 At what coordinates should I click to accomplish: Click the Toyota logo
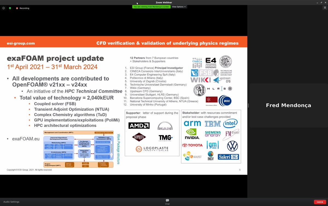tap(192, 145)
